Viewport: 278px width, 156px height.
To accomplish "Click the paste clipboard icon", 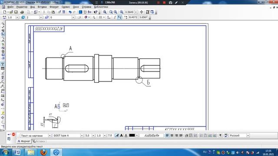I will (53, 12).
